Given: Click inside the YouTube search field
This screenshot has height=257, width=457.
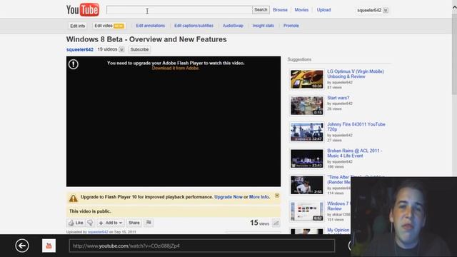Looking at the screenshot, I should click(x=179, y=10).
